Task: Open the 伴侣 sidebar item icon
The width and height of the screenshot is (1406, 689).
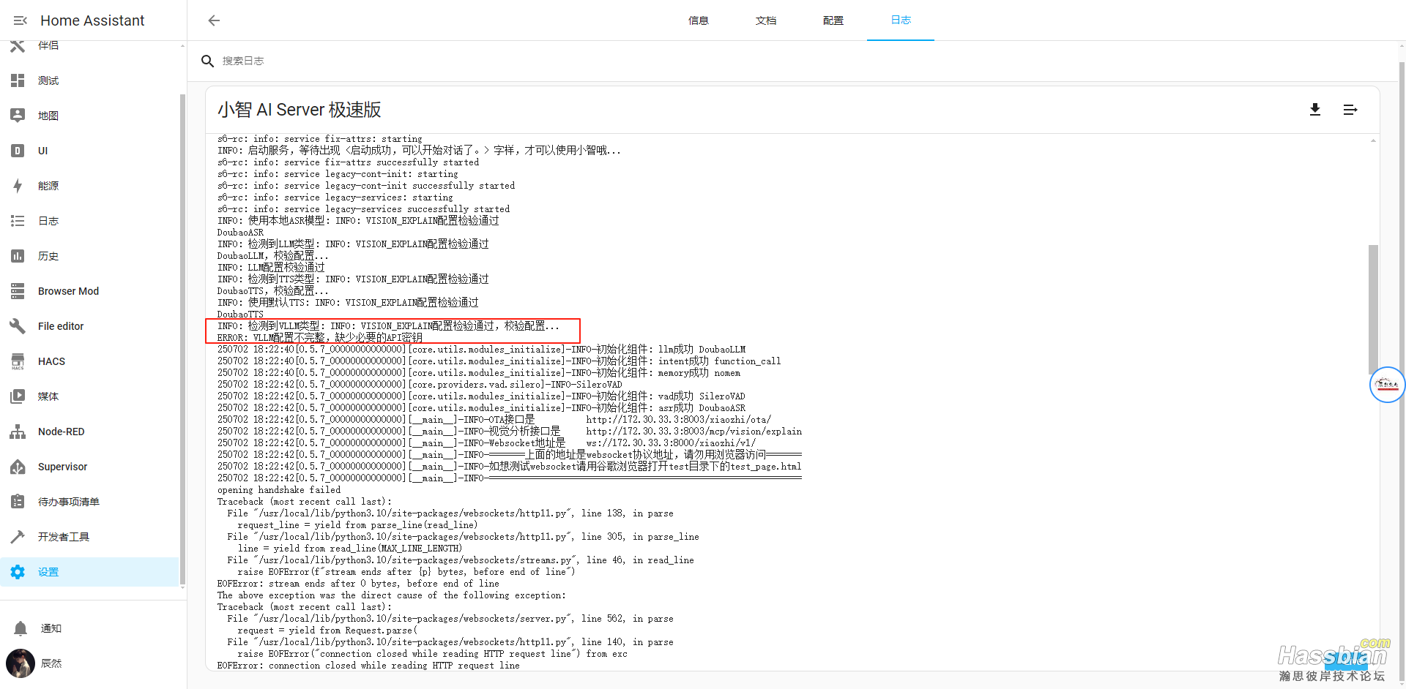Action: coord(18,45)
